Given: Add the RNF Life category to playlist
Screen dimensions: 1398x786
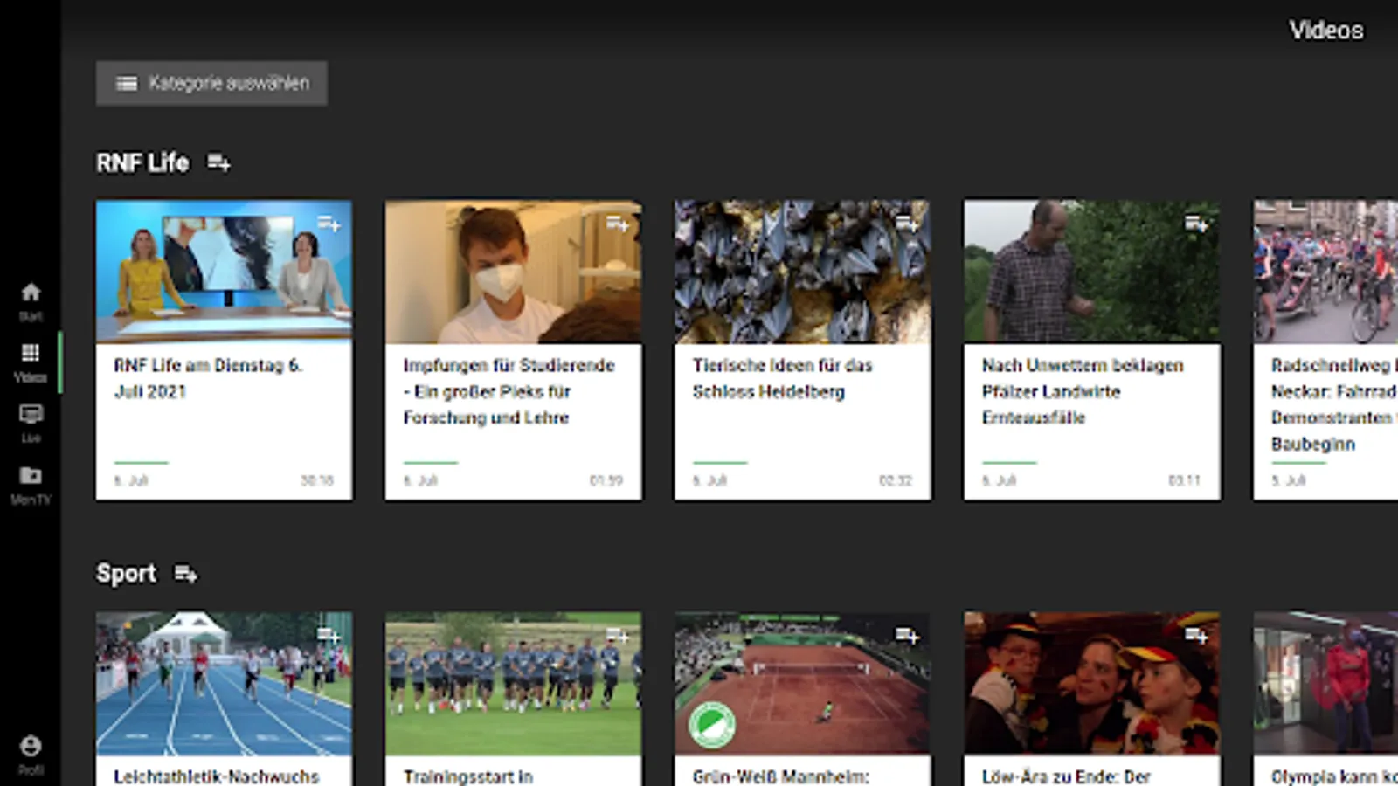Looking at the screenshot, I should coord(218,162).
